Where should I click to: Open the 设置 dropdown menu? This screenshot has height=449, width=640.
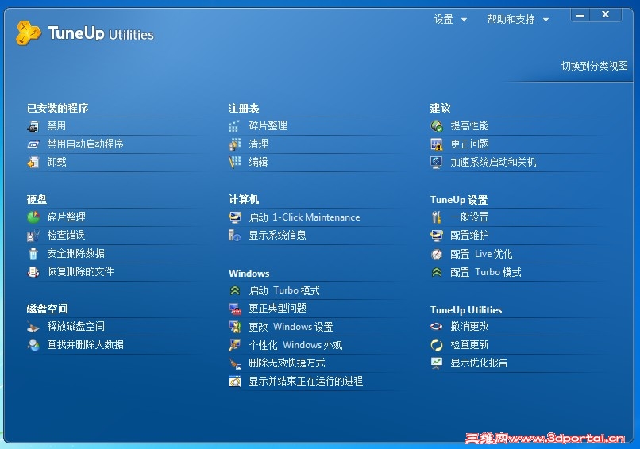click(449, 19)
